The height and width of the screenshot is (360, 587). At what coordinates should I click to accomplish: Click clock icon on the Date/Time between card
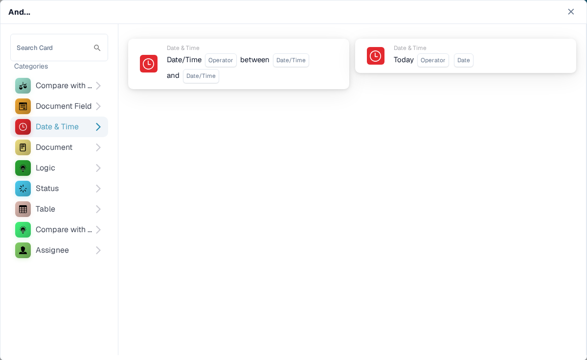tap(149, 64)
